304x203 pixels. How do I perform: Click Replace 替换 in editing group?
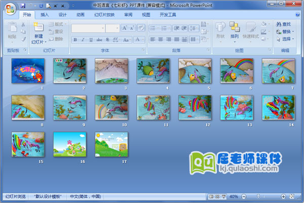click(285, 31)
